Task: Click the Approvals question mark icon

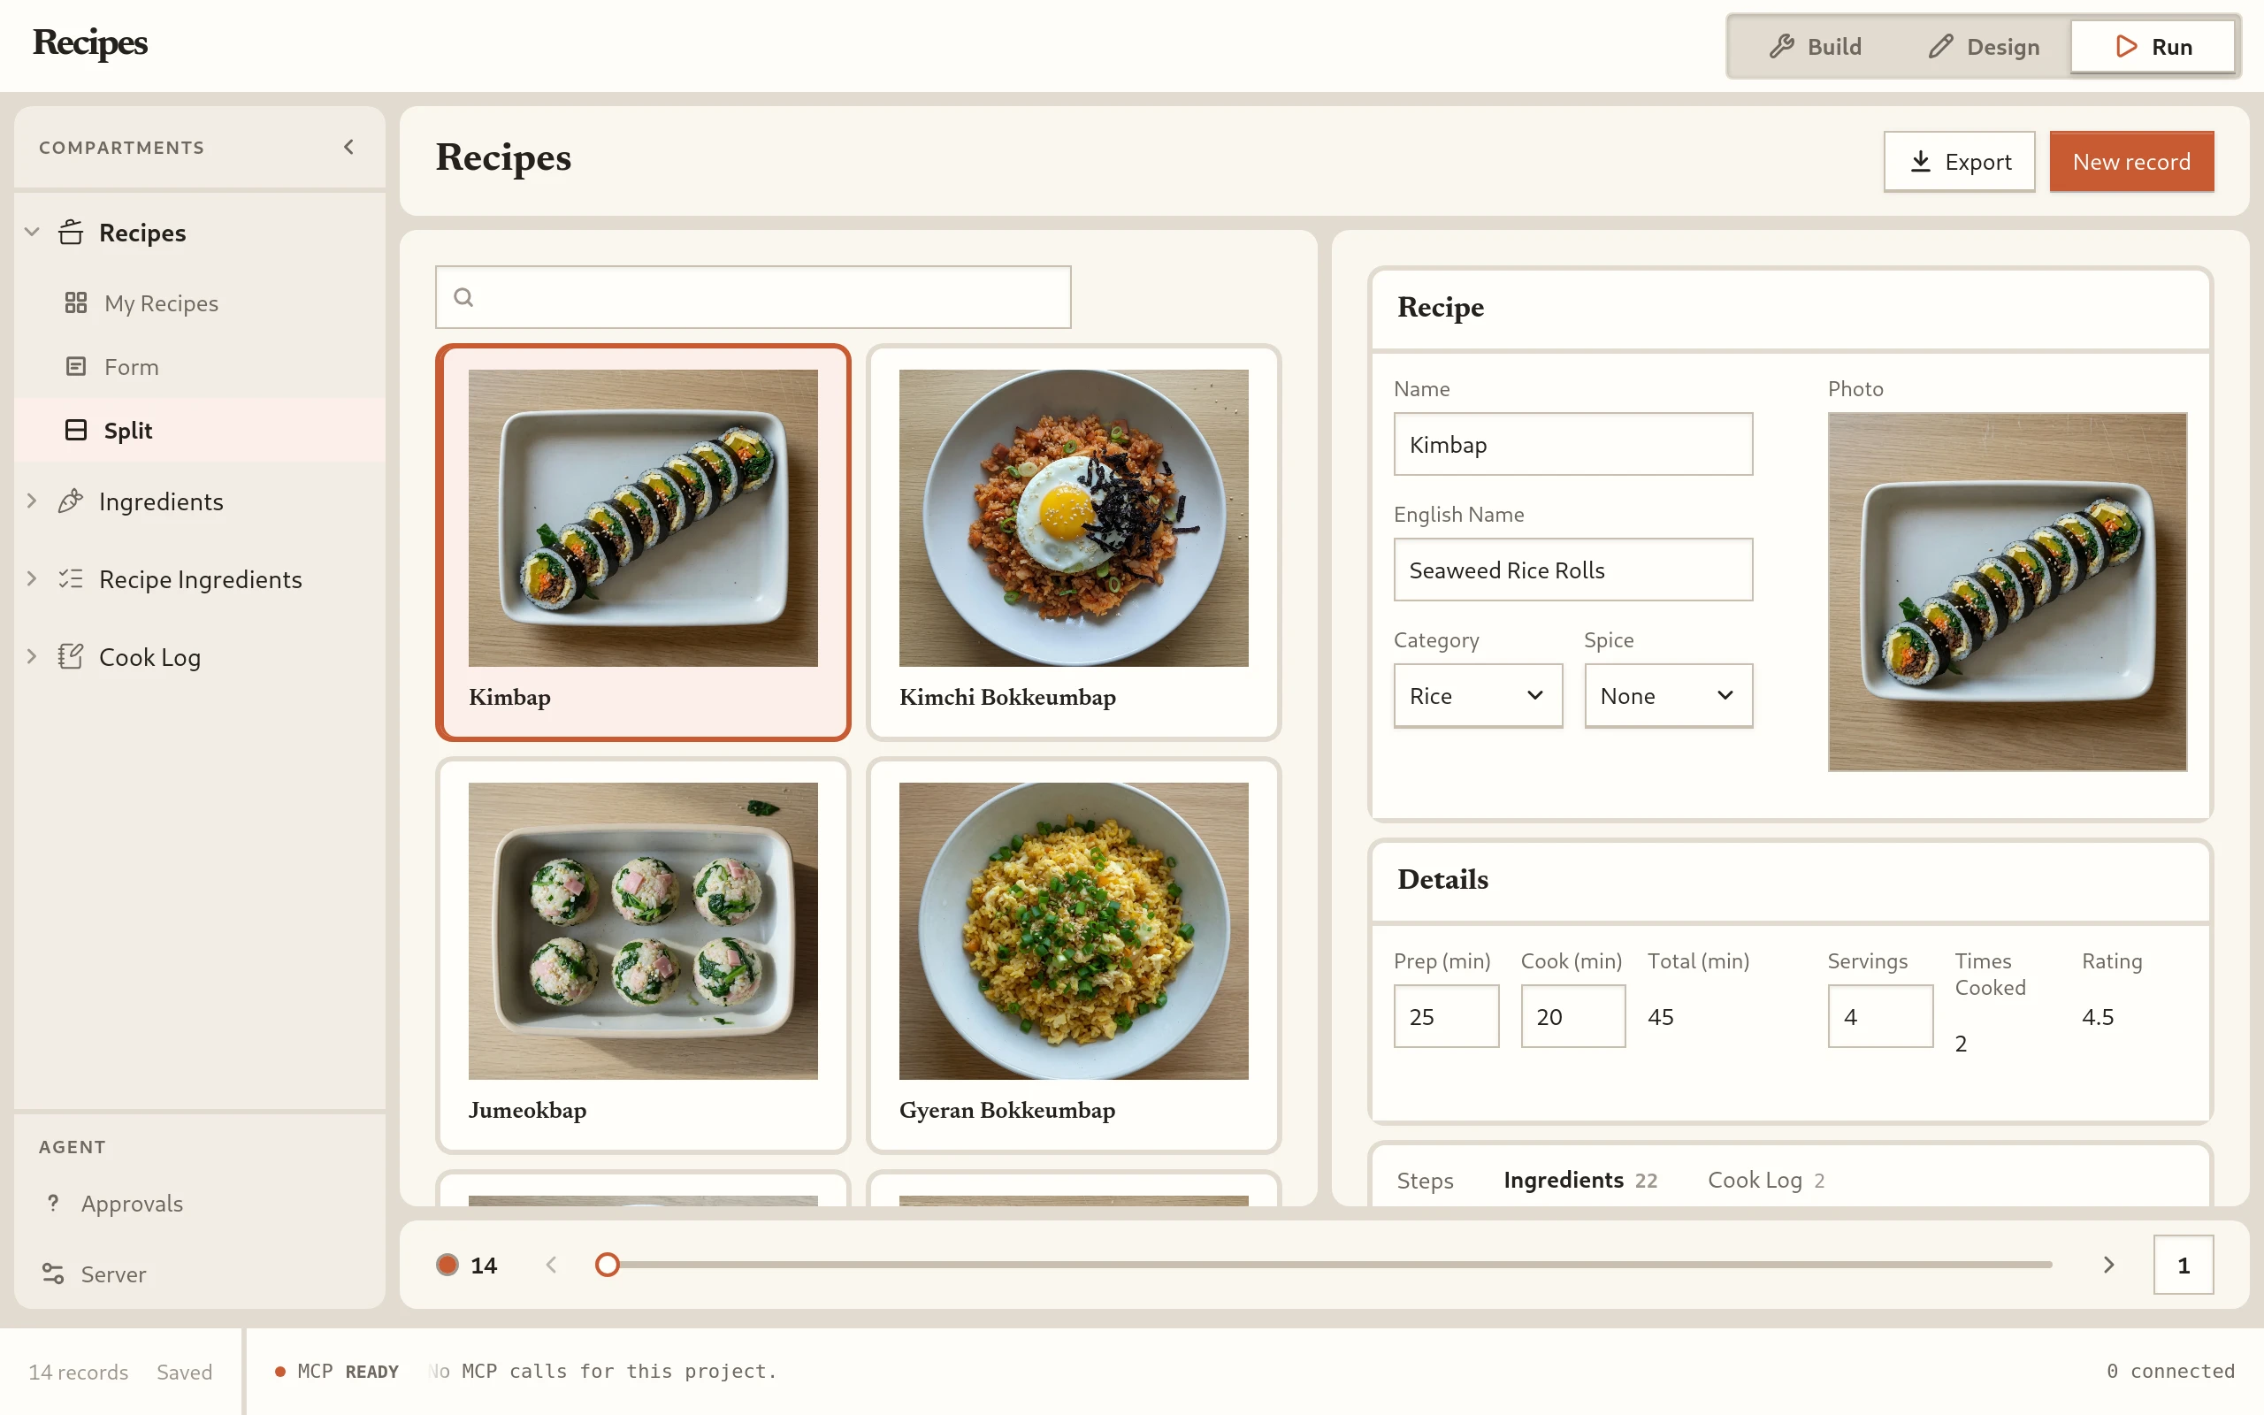Action: [53, 1203]
